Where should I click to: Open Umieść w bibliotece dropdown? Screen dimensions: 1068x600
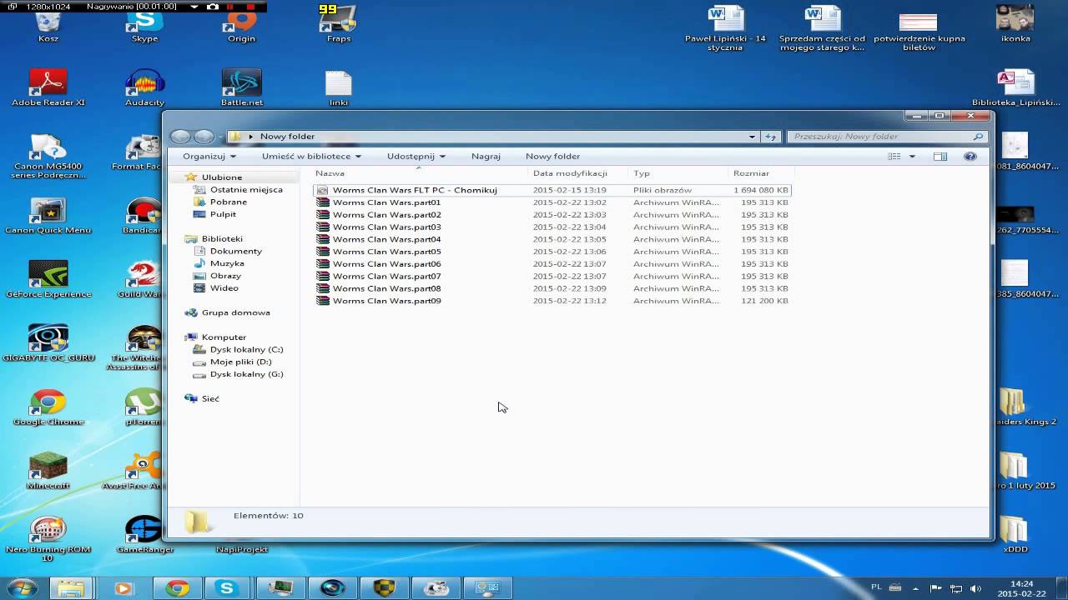click(311, 156)
